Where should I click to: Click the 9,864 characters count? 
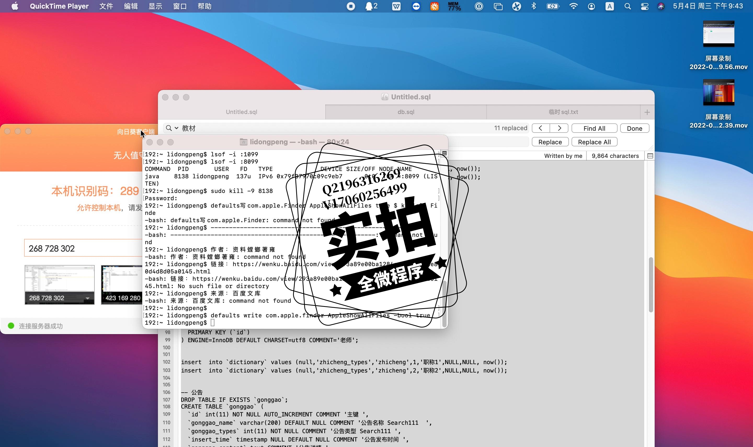click(615, 156)
